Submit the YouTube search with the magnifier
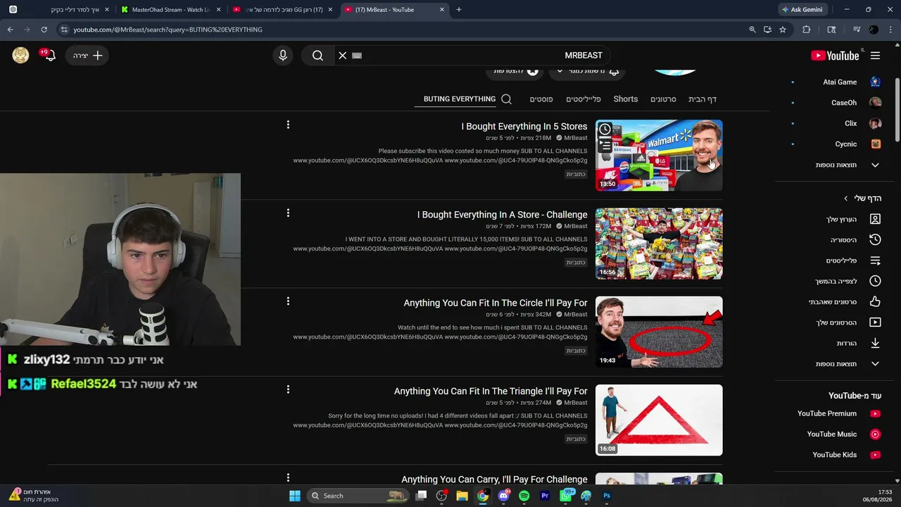The image size is (901, 507). click(x=317, y=56)
